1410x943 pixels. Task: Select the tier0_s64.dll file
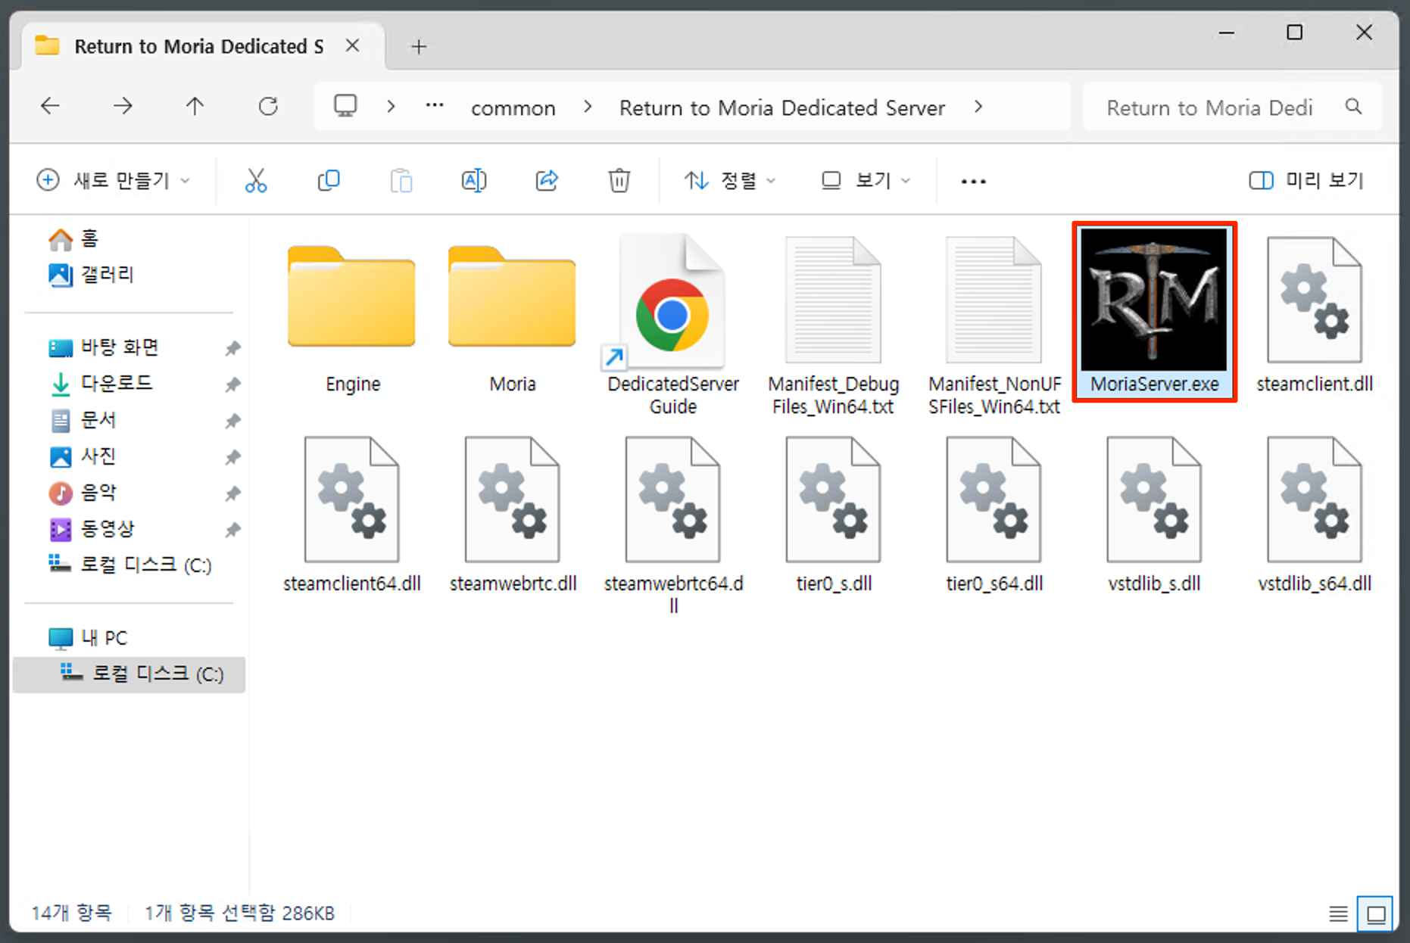point(994,515)
